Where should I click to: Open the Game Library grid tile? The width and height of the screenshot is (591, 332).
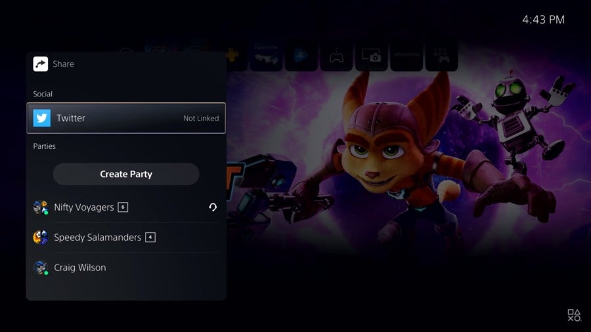pos(441,56)
